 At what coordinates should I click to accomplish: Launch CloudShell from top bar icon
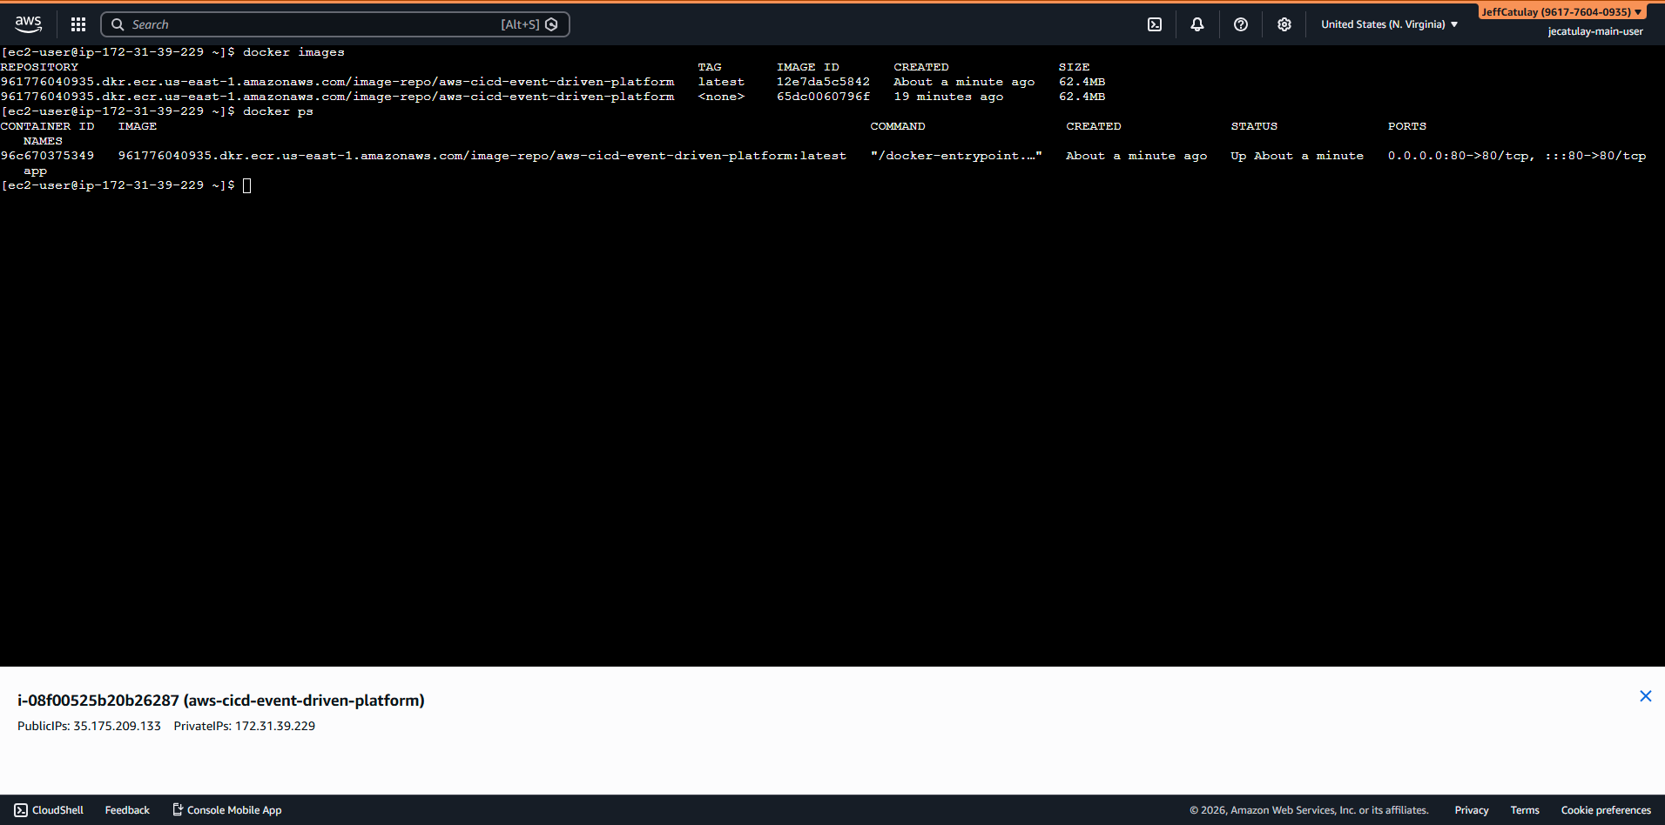(x=1155, y=24)
